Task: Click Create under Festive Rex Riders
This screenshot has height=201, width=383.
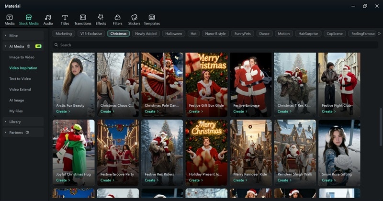Action: 151,180
